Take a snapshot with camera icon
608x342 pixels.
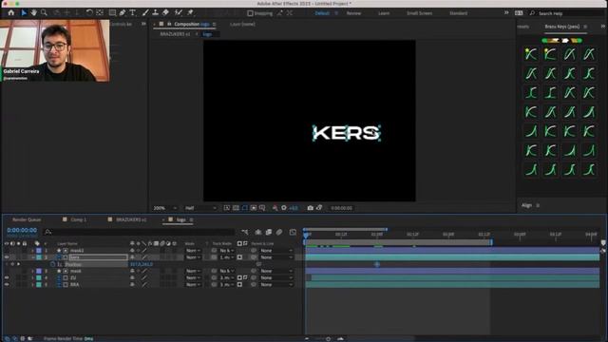(311, 208)
